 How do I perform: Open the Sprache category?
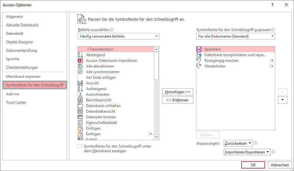[35, 59]
